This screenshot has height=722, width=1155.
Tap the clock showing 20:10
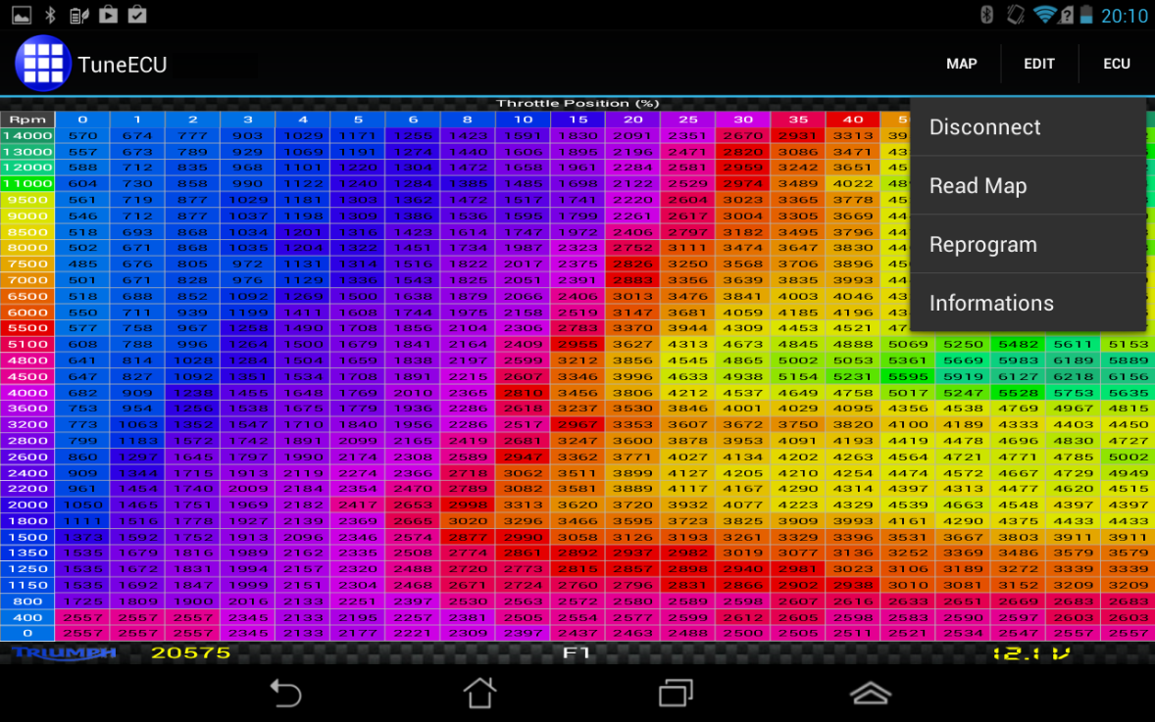1124,16
